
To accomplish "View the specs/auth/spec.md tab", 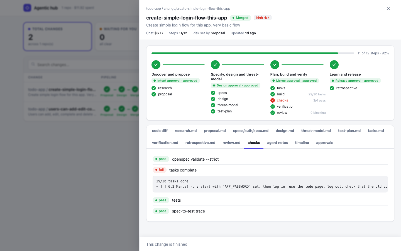I will tap(251, 131).
